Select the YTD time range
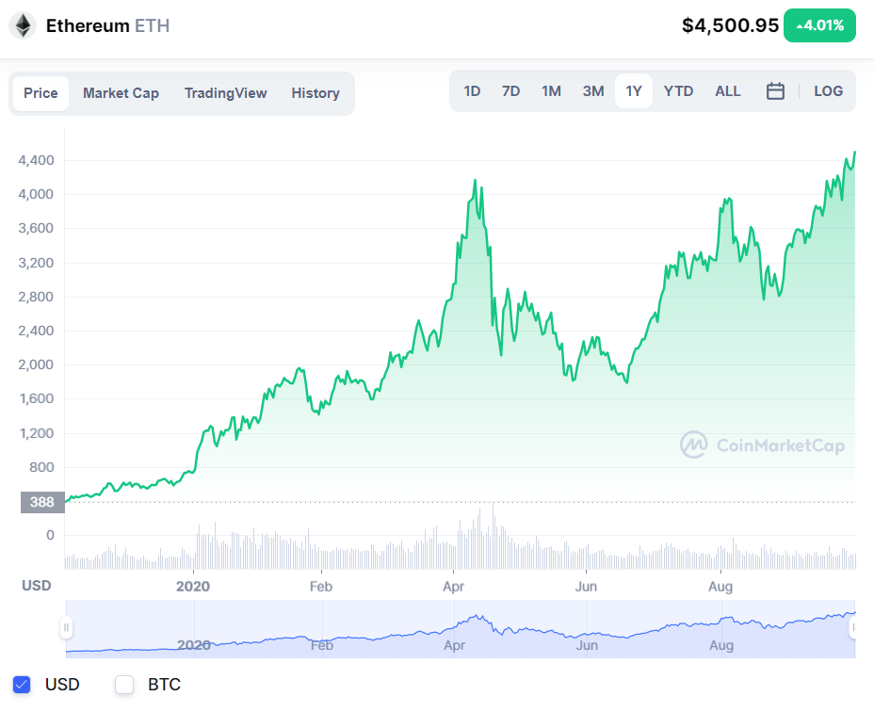Screen dimensions: 874x712 point(678,90)
